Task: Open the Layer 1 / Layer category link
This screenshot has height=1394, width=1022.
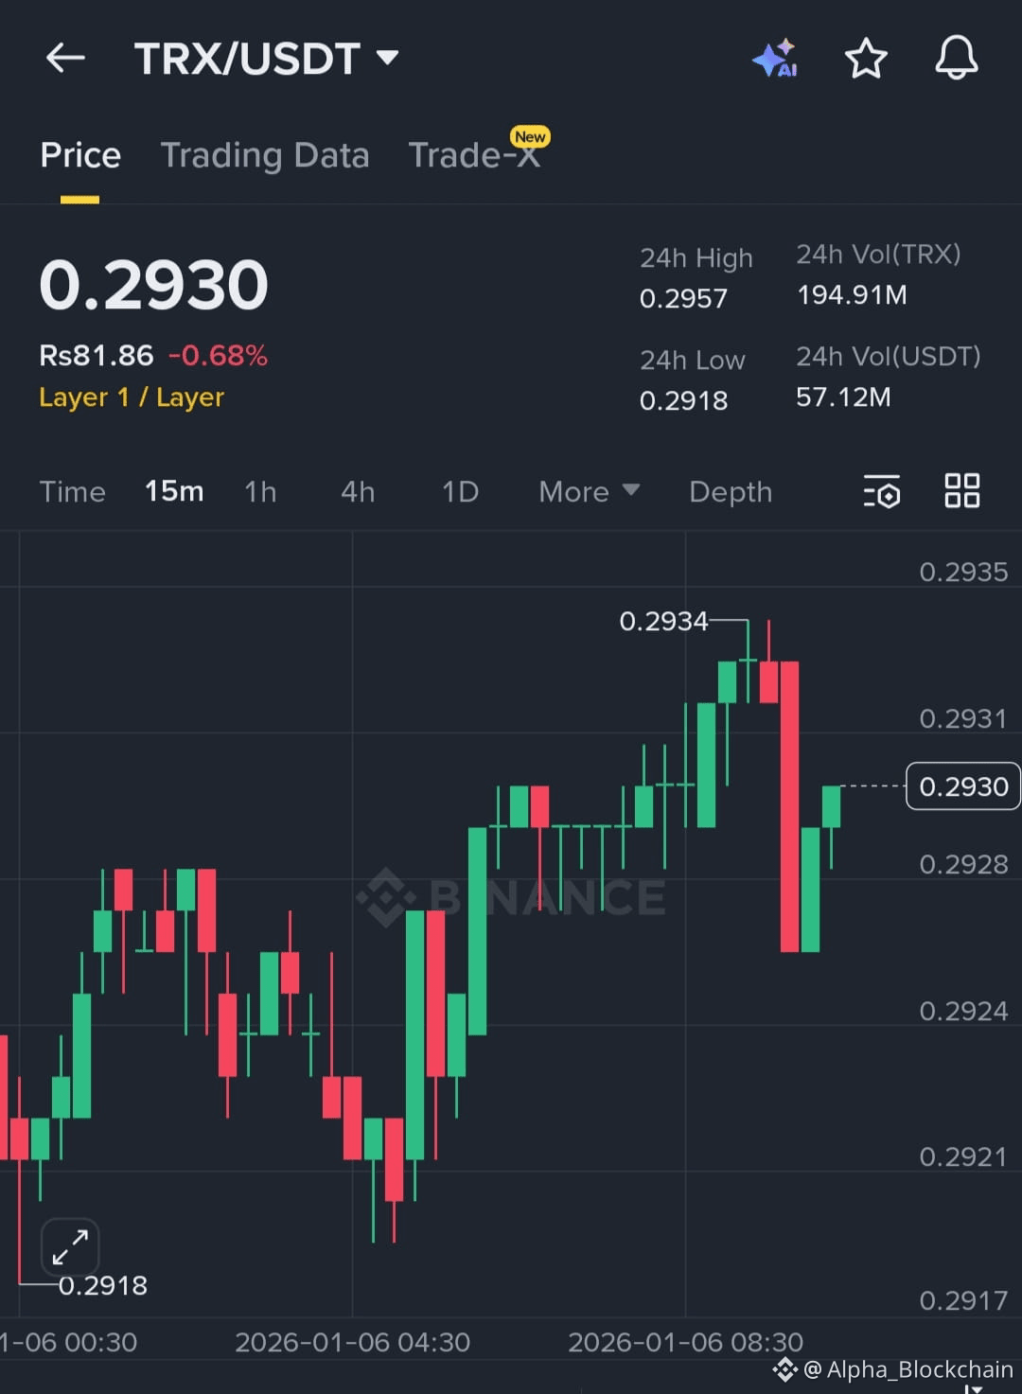Action: point(132,397)
